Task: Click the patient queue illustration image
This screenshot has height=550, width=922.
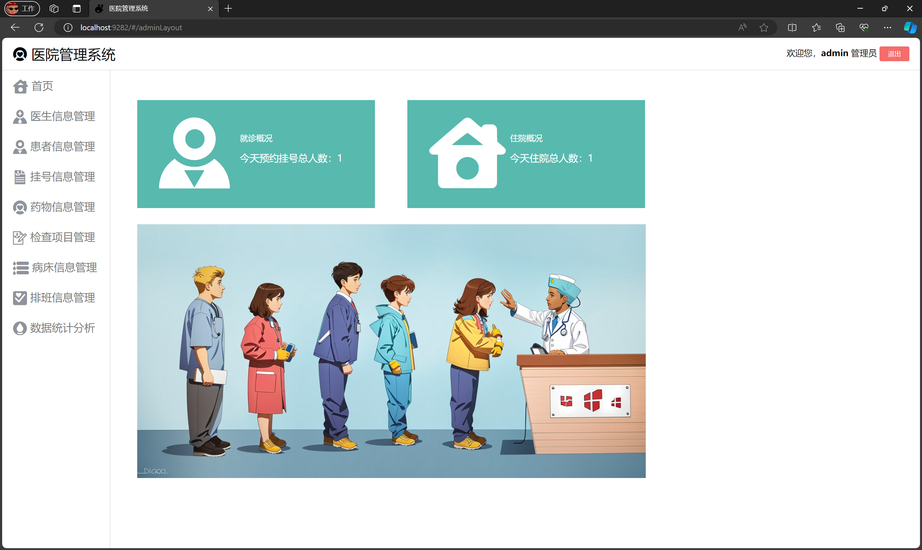Action: [x=391, y=351]
